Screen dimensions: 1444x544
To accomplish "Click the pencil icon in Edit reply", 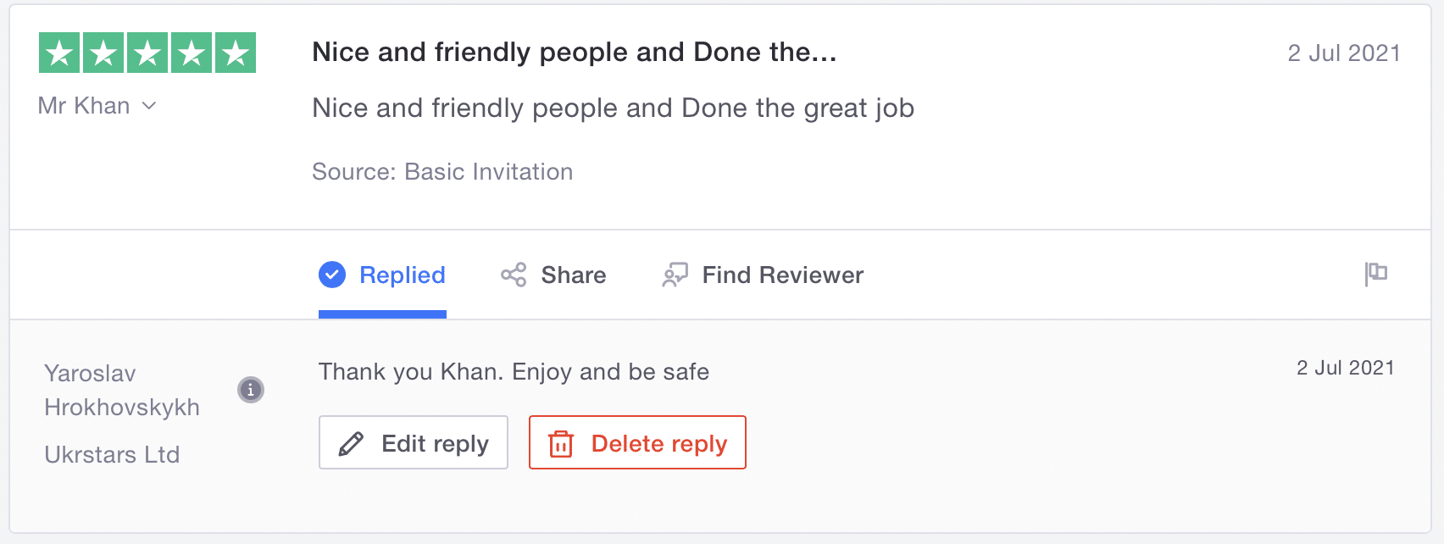I will click(x=351, y=444).
